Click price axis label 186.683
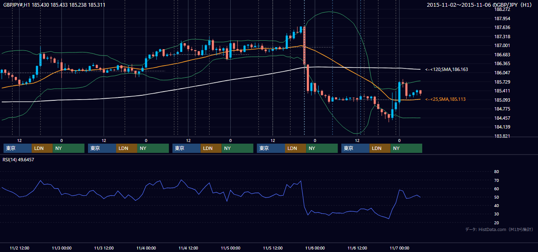Screen dimensions: 538x252 [502, 55]
